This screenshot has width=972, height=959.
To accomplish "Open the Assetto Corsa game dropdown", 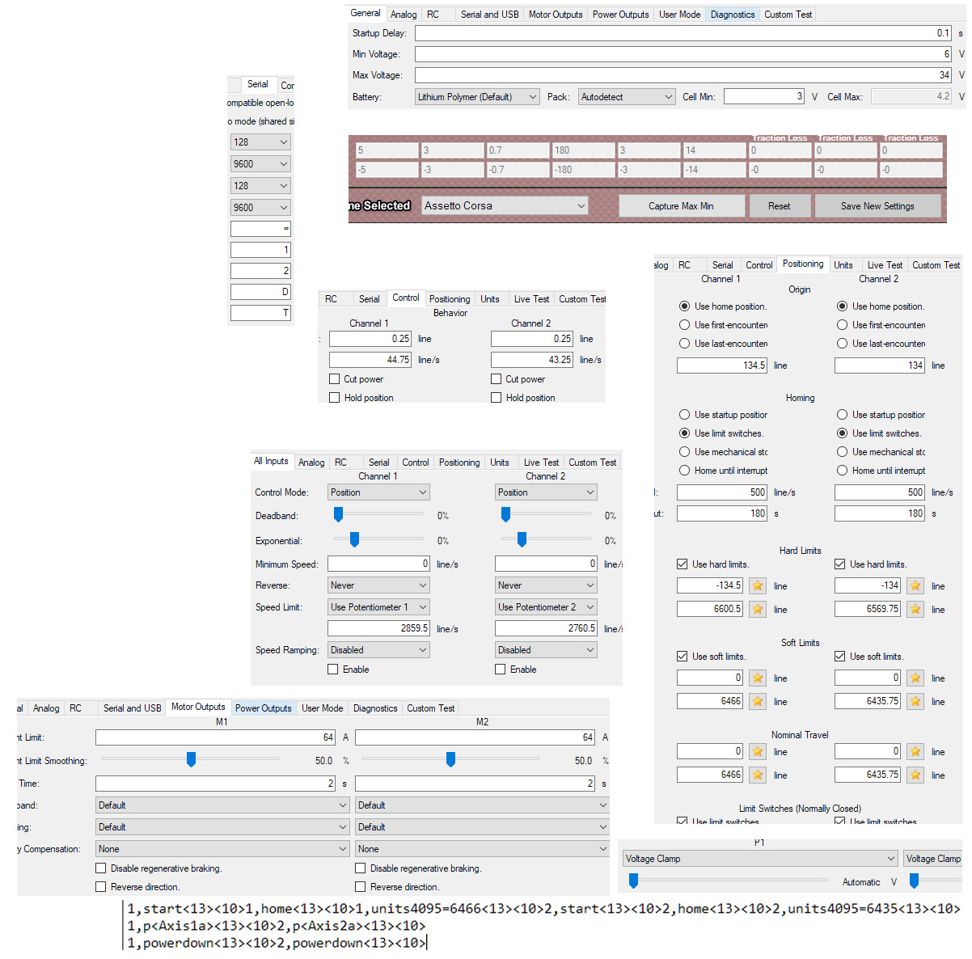I will point(505,205).
